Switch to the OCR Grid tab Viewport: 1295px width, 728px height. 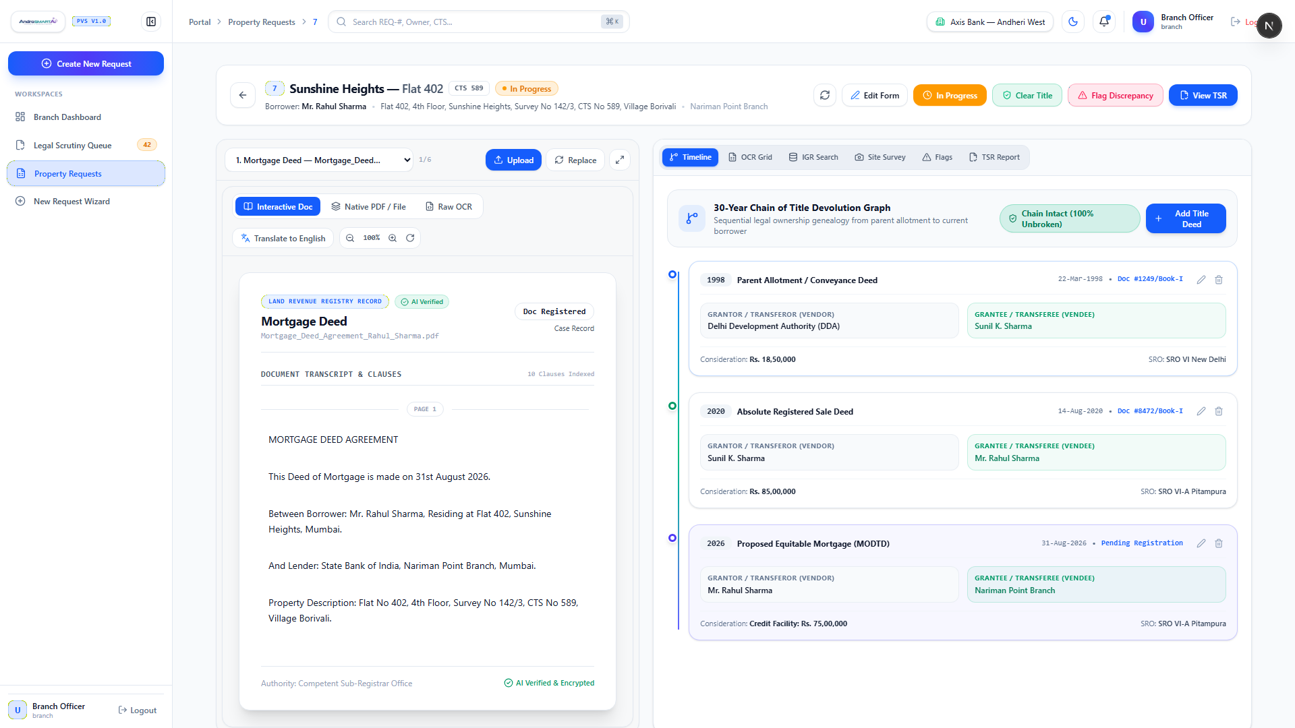point(750,157)
